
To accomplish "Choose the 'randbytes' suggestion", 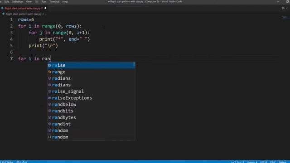I will pos(91,117).
